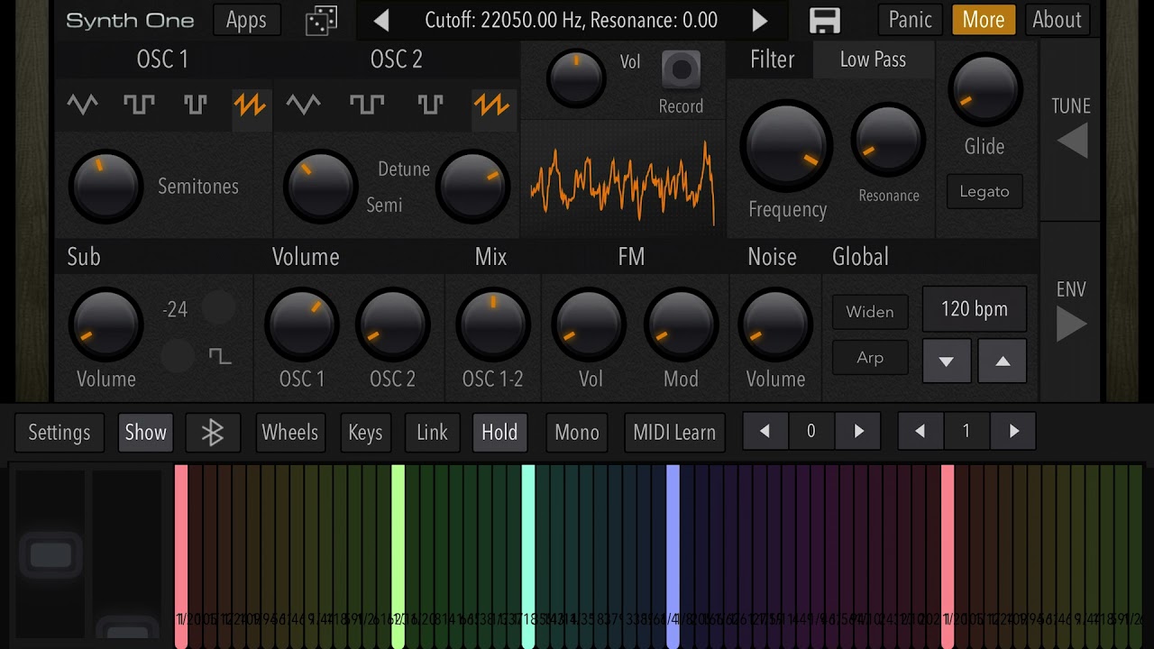Open the More panel
This screenshot has height=649, width=1154.
point(984,20)
